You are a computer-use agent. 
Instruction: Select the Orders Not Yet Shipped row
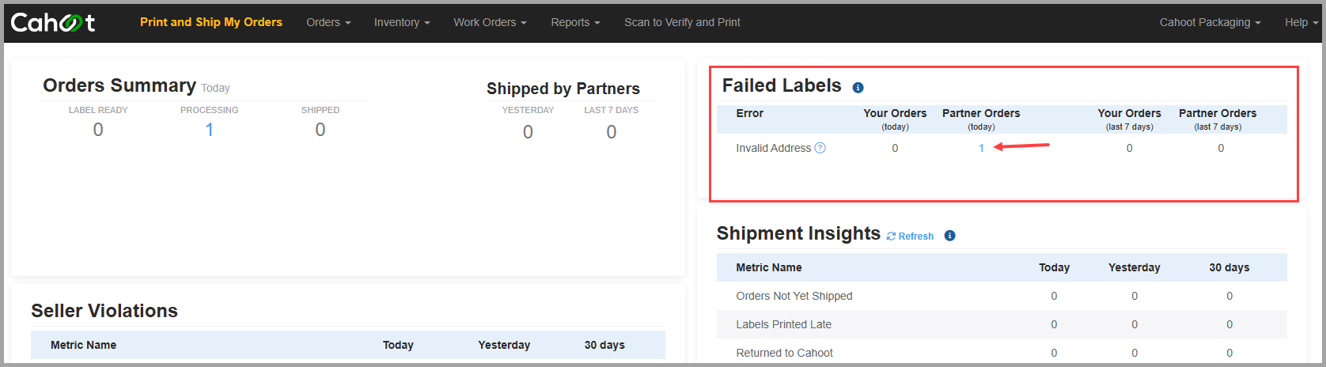click(1002, 296)
